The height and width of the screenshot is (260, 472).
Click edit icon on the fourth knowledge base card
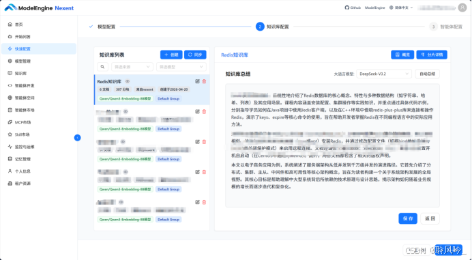click(x=198, y=172)
